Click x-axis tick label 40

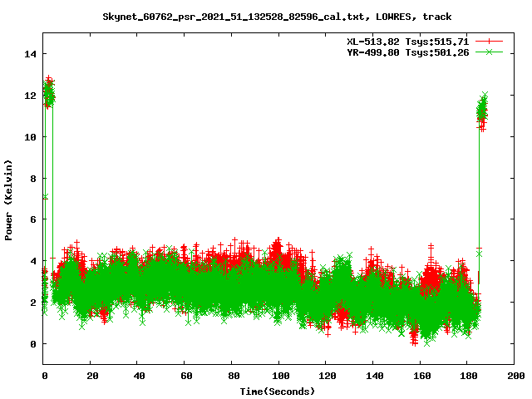coord(139,376)
